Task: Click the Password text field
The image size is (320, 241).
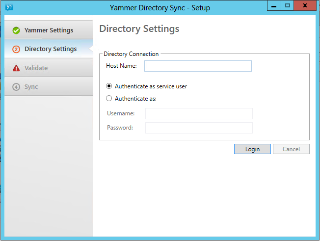Action: [x=199, y=128]
